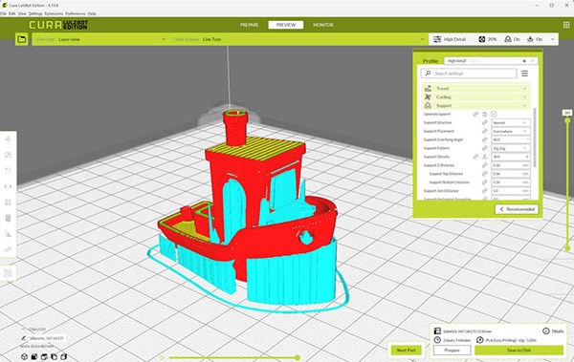Open the Color scheme Line Type dropdown
The height and width of the screenshot is (362, 574).
[x=298, y=39]
